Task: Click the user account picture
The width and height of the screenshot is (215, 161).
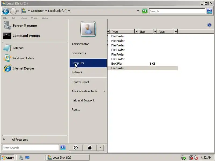Action: pos(88,29)
